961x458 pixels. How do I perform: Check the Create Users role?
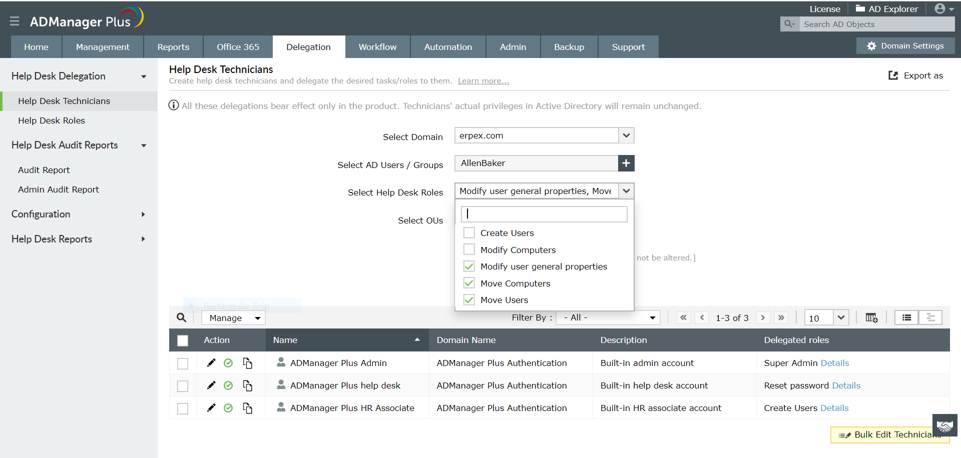tap(469, 233)
